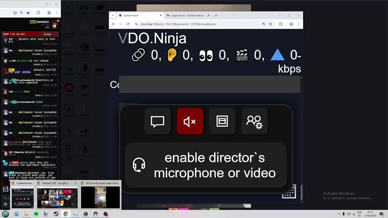
Task: Go back in the VDO.Ninja browser window
Action: coord(113,24)
